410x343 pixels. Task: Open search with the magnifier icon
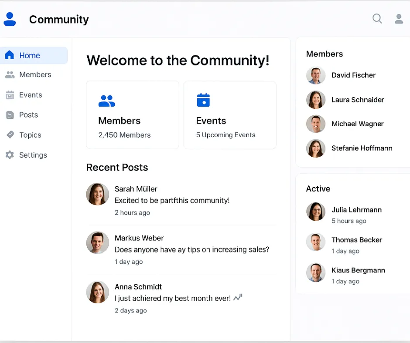[377, 19]
